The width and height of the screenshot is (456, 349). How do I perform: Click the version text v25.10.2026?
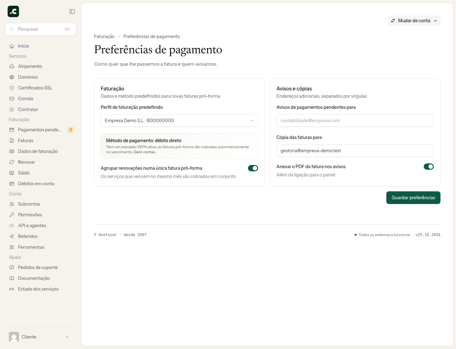(428, 235)
